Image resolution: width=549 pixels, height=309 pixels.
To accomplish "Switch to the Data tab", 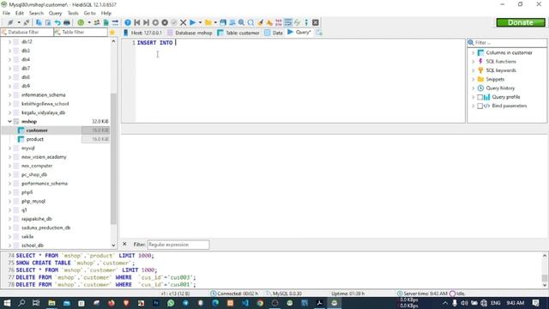I will tap(274, 33).
